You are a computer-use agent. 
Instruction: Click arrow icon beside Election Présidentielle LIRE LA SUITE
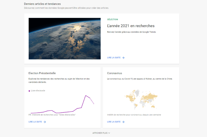tap(45, 122)
